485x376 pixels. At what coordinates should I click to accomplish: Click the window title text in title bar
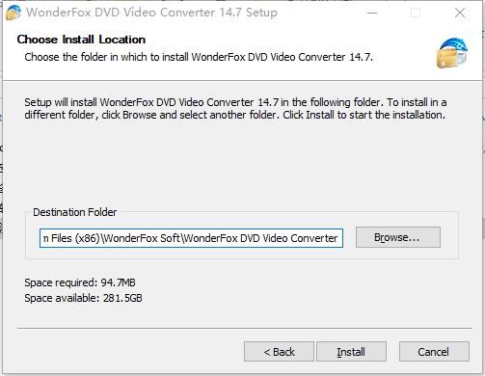(151, 13)
